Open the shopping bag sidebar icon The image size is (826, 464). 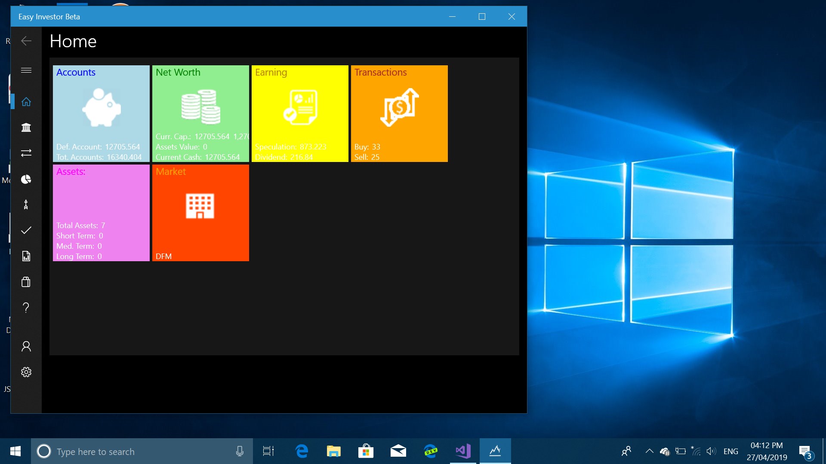pyautogui.click(x=26, y=282)
